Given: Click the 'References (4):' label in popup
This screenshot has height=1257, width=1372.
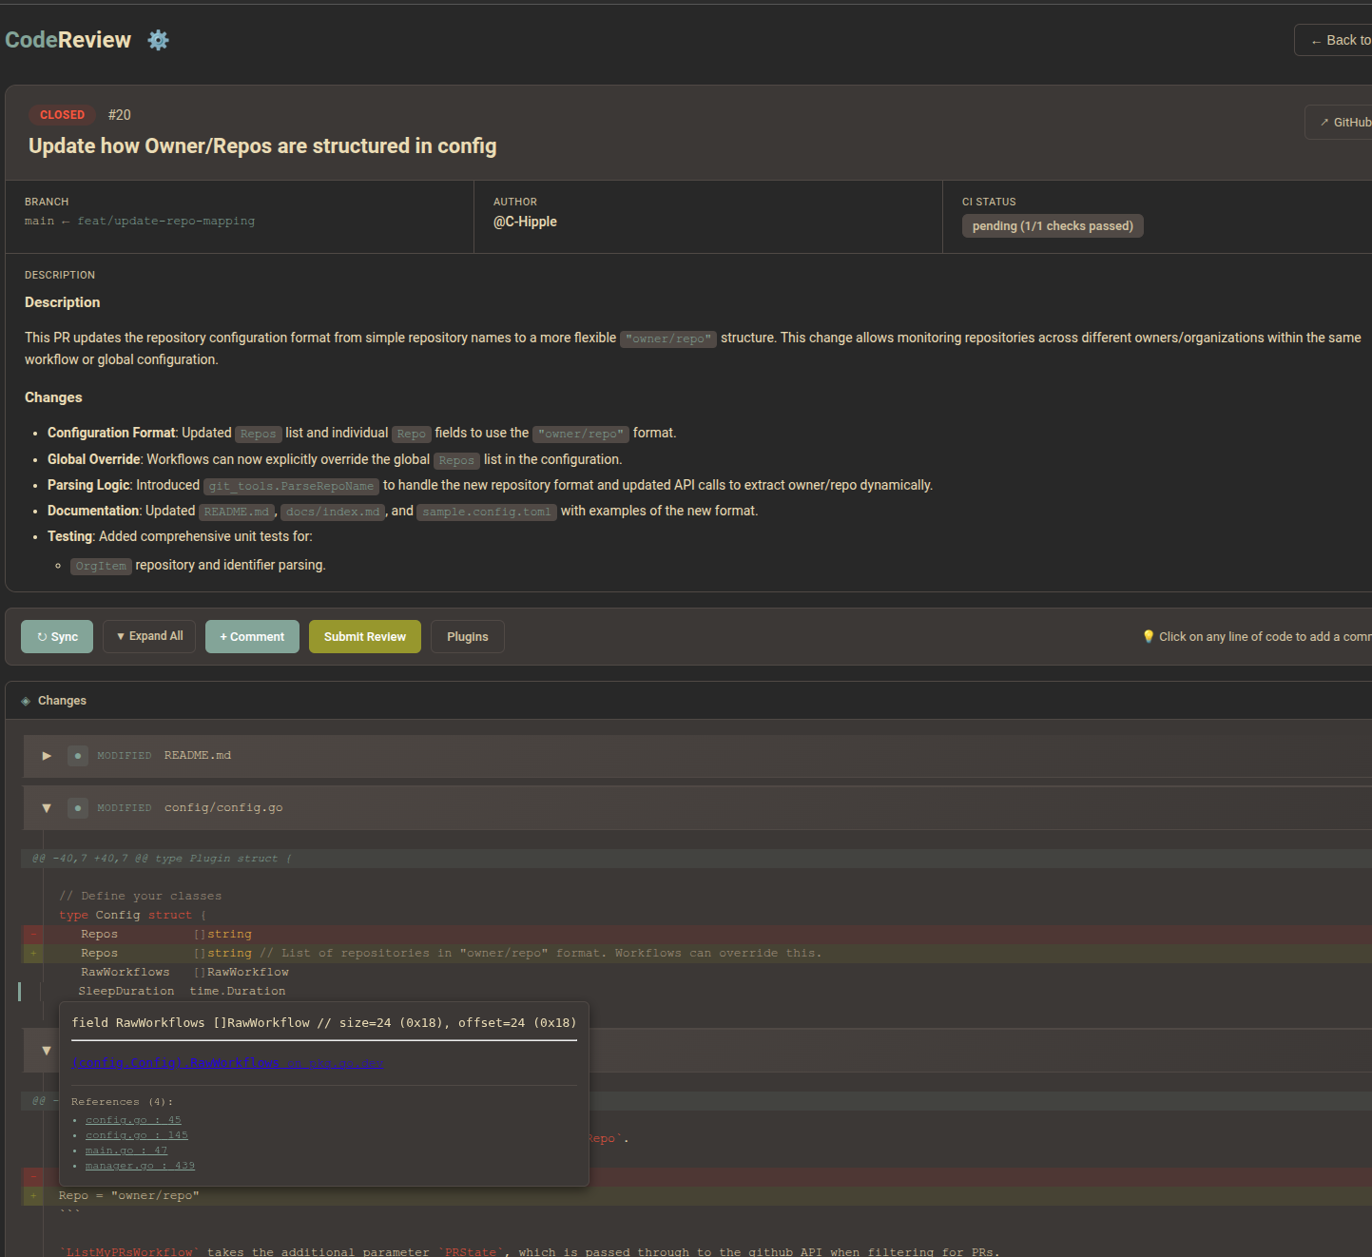Looking at the screenshot, I should click(x=123, y=1102).
